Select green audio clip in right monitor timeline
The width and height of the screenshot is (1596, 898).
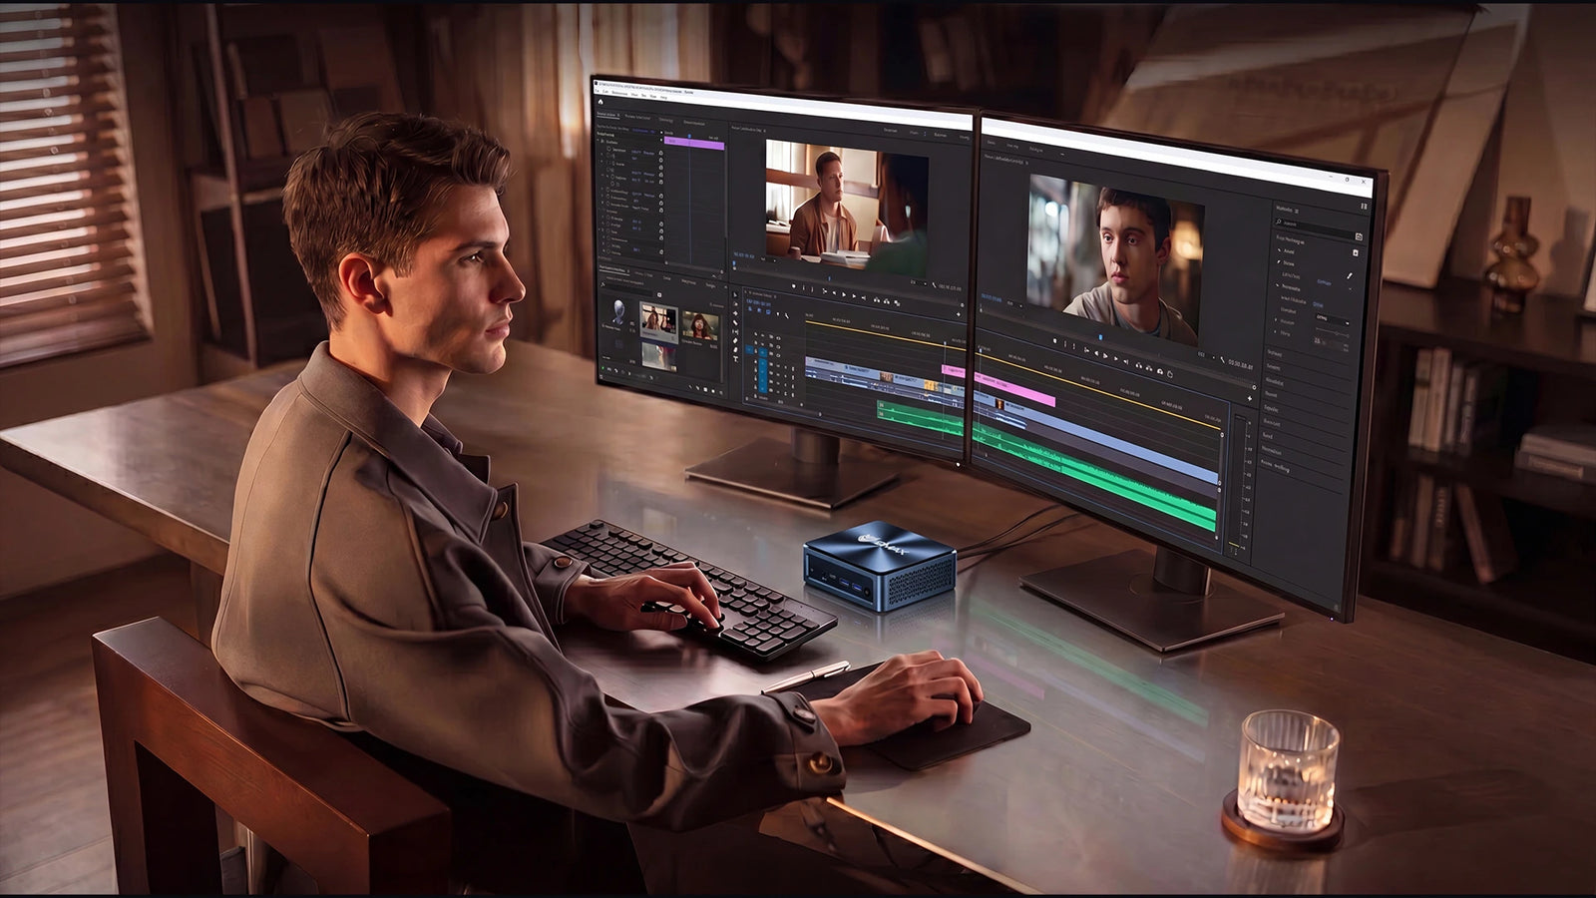point(1095,474)
